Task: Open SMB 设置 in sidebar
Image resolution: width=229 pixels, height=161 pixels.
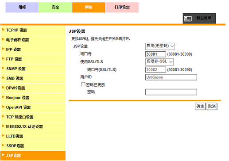Action: (x=33, y=78)
